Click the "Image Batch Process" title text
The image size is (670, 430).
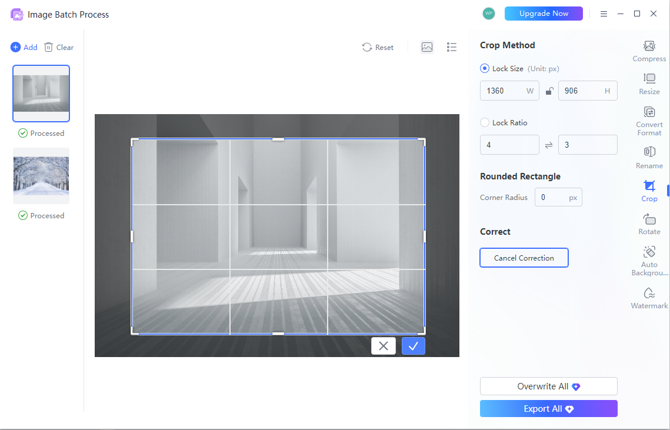pyautogui.click(x=68, y=15)
